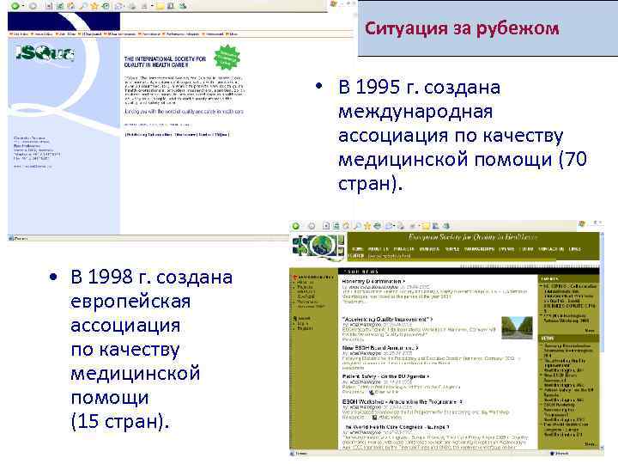The image size is (618, 464).
Task: Open Favorites star in the ESQH browser toolbar
Action: [x=367, y=226]
